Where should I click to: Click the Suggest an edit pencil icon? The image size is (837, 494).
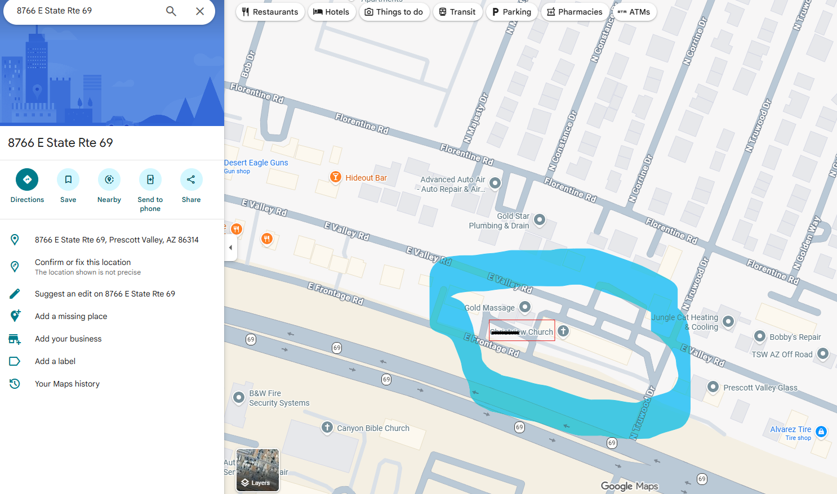[x=15, y=294]
